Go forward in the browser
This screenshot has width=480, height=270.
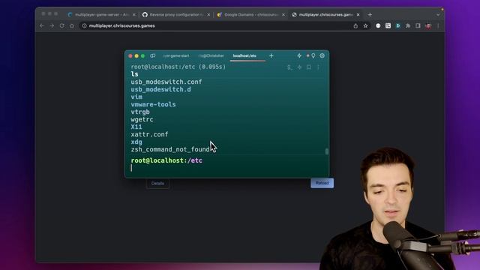pos(52,25)
